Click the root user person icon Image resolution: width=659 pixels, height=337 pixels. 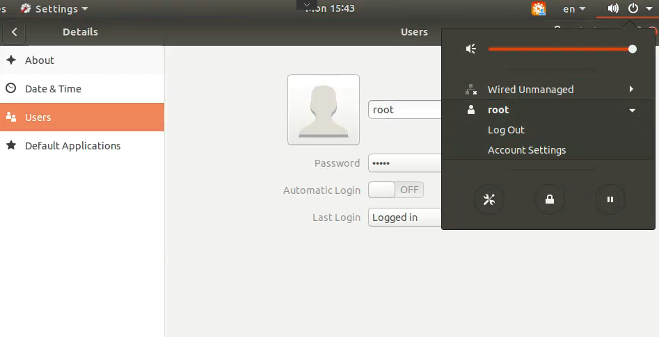click(x=471, y=110)
